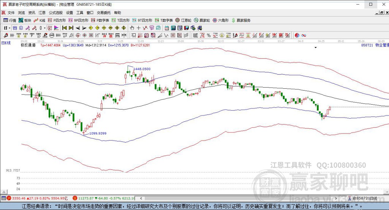
Task: Open the 文件 menu
Action: tap(11, 13)
